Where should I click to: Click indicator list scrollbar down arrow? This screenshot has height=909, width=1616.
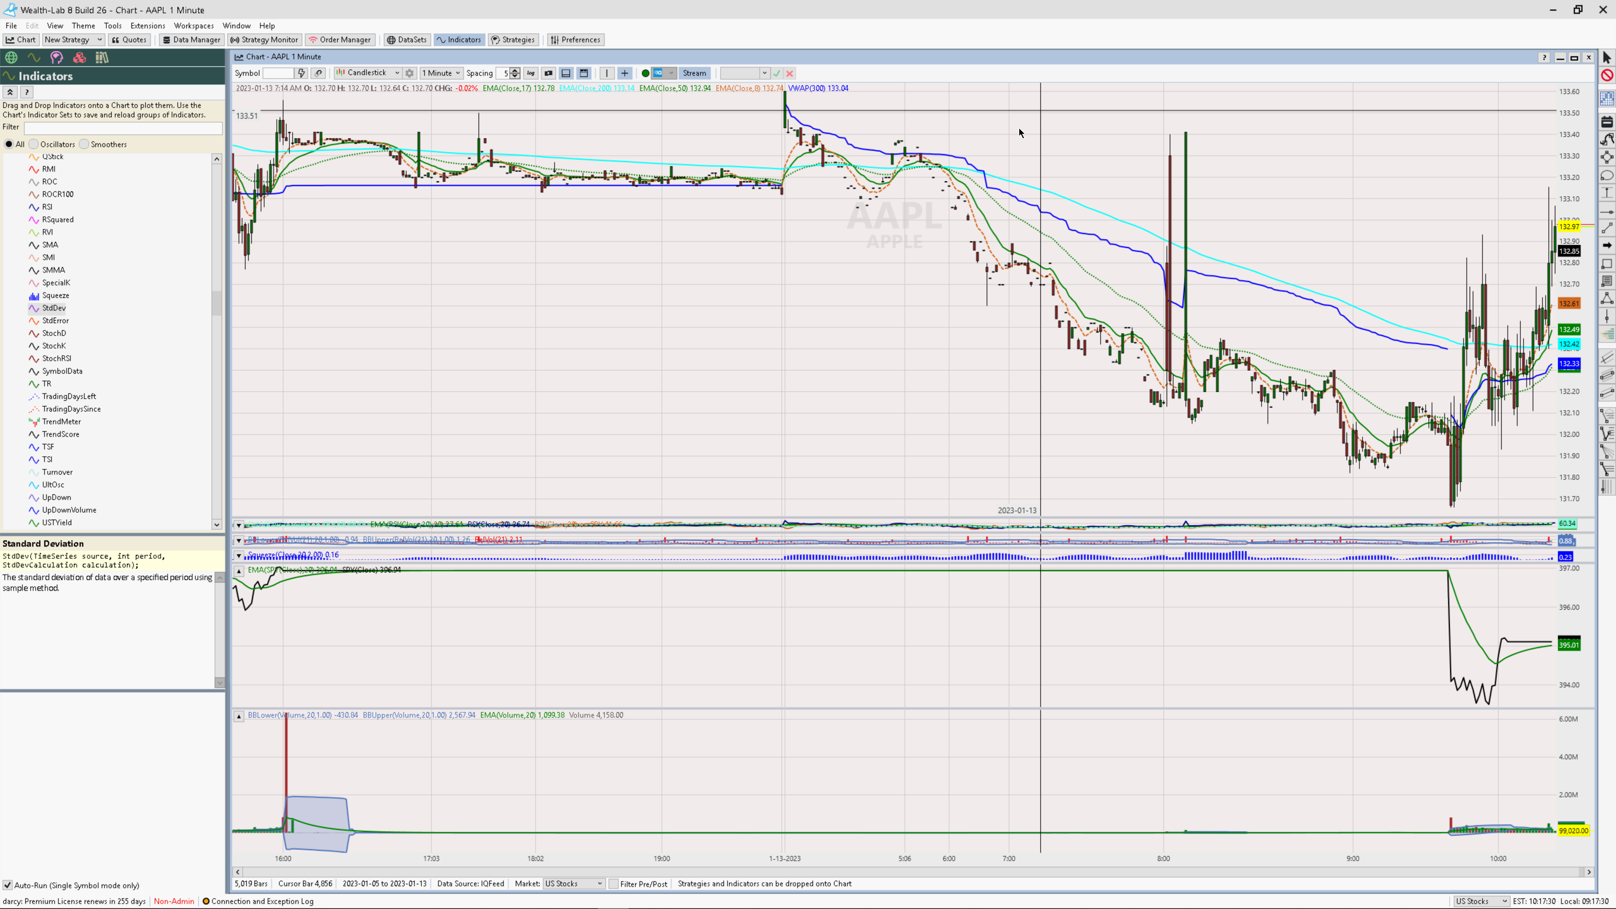217,525
